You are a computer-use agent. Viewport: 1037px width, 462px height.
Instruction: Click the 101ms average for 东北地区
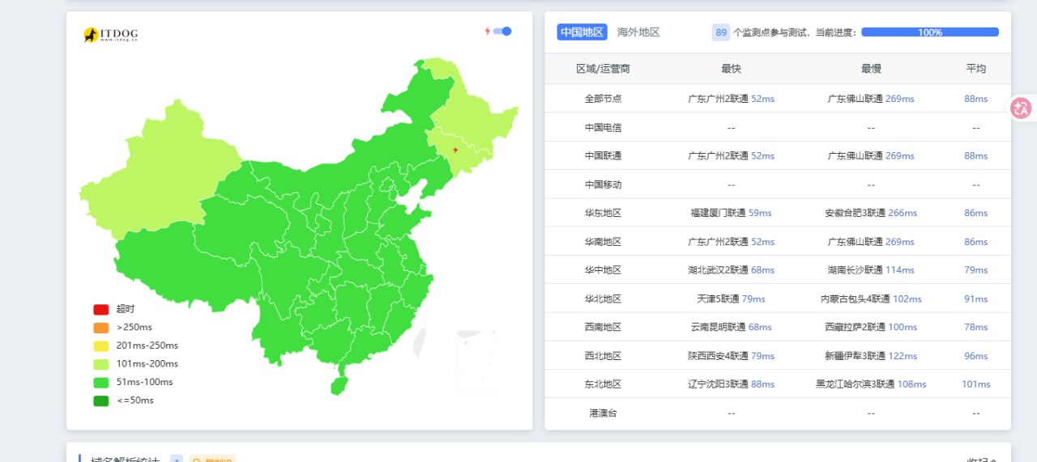coord(976,384)
